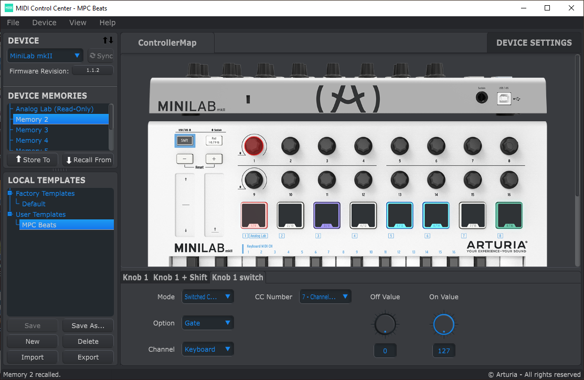Open the Mode dropdown (Switched C...)
584x380 pixels.
point(207,297)
